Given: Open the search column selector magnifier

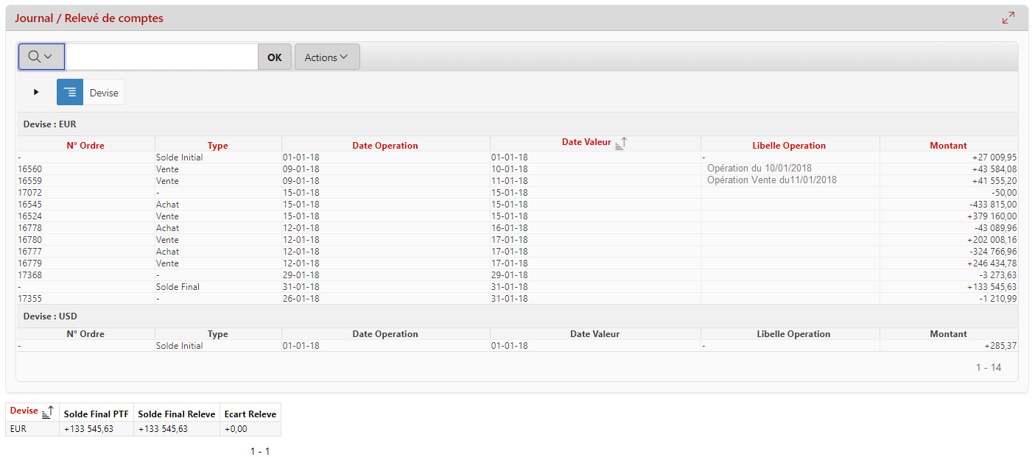Looking at the screenshot, I should [41, 57].
